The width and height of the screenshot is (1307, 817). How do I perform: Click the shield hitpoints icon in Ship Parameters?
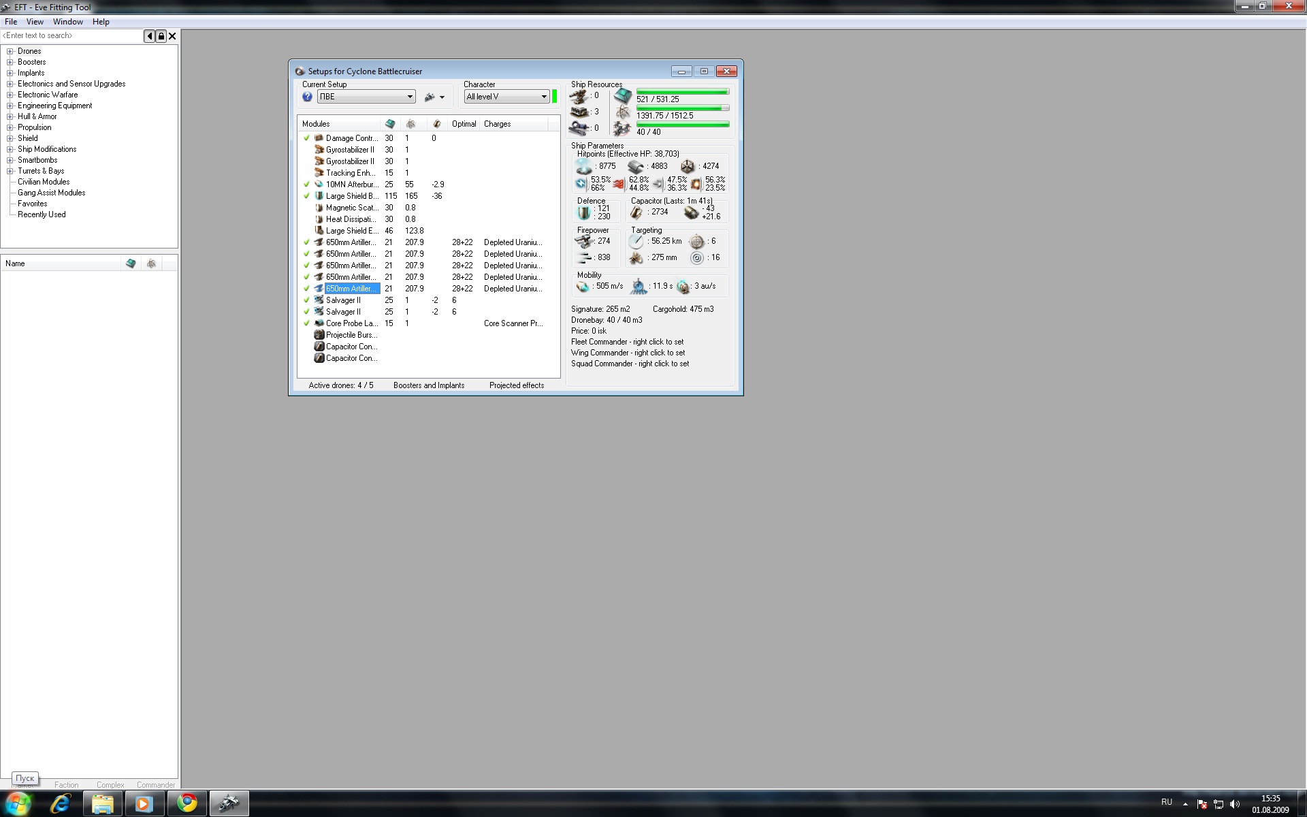[x=584, y=167]
